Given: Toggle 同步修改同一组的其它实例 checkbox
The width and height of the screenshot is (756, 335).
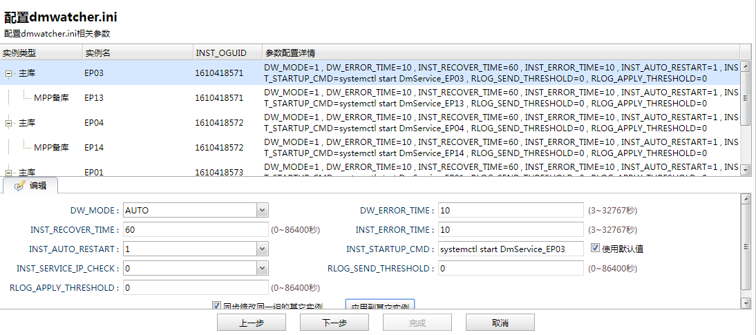Looking at the screenshot, I should 216,305.
